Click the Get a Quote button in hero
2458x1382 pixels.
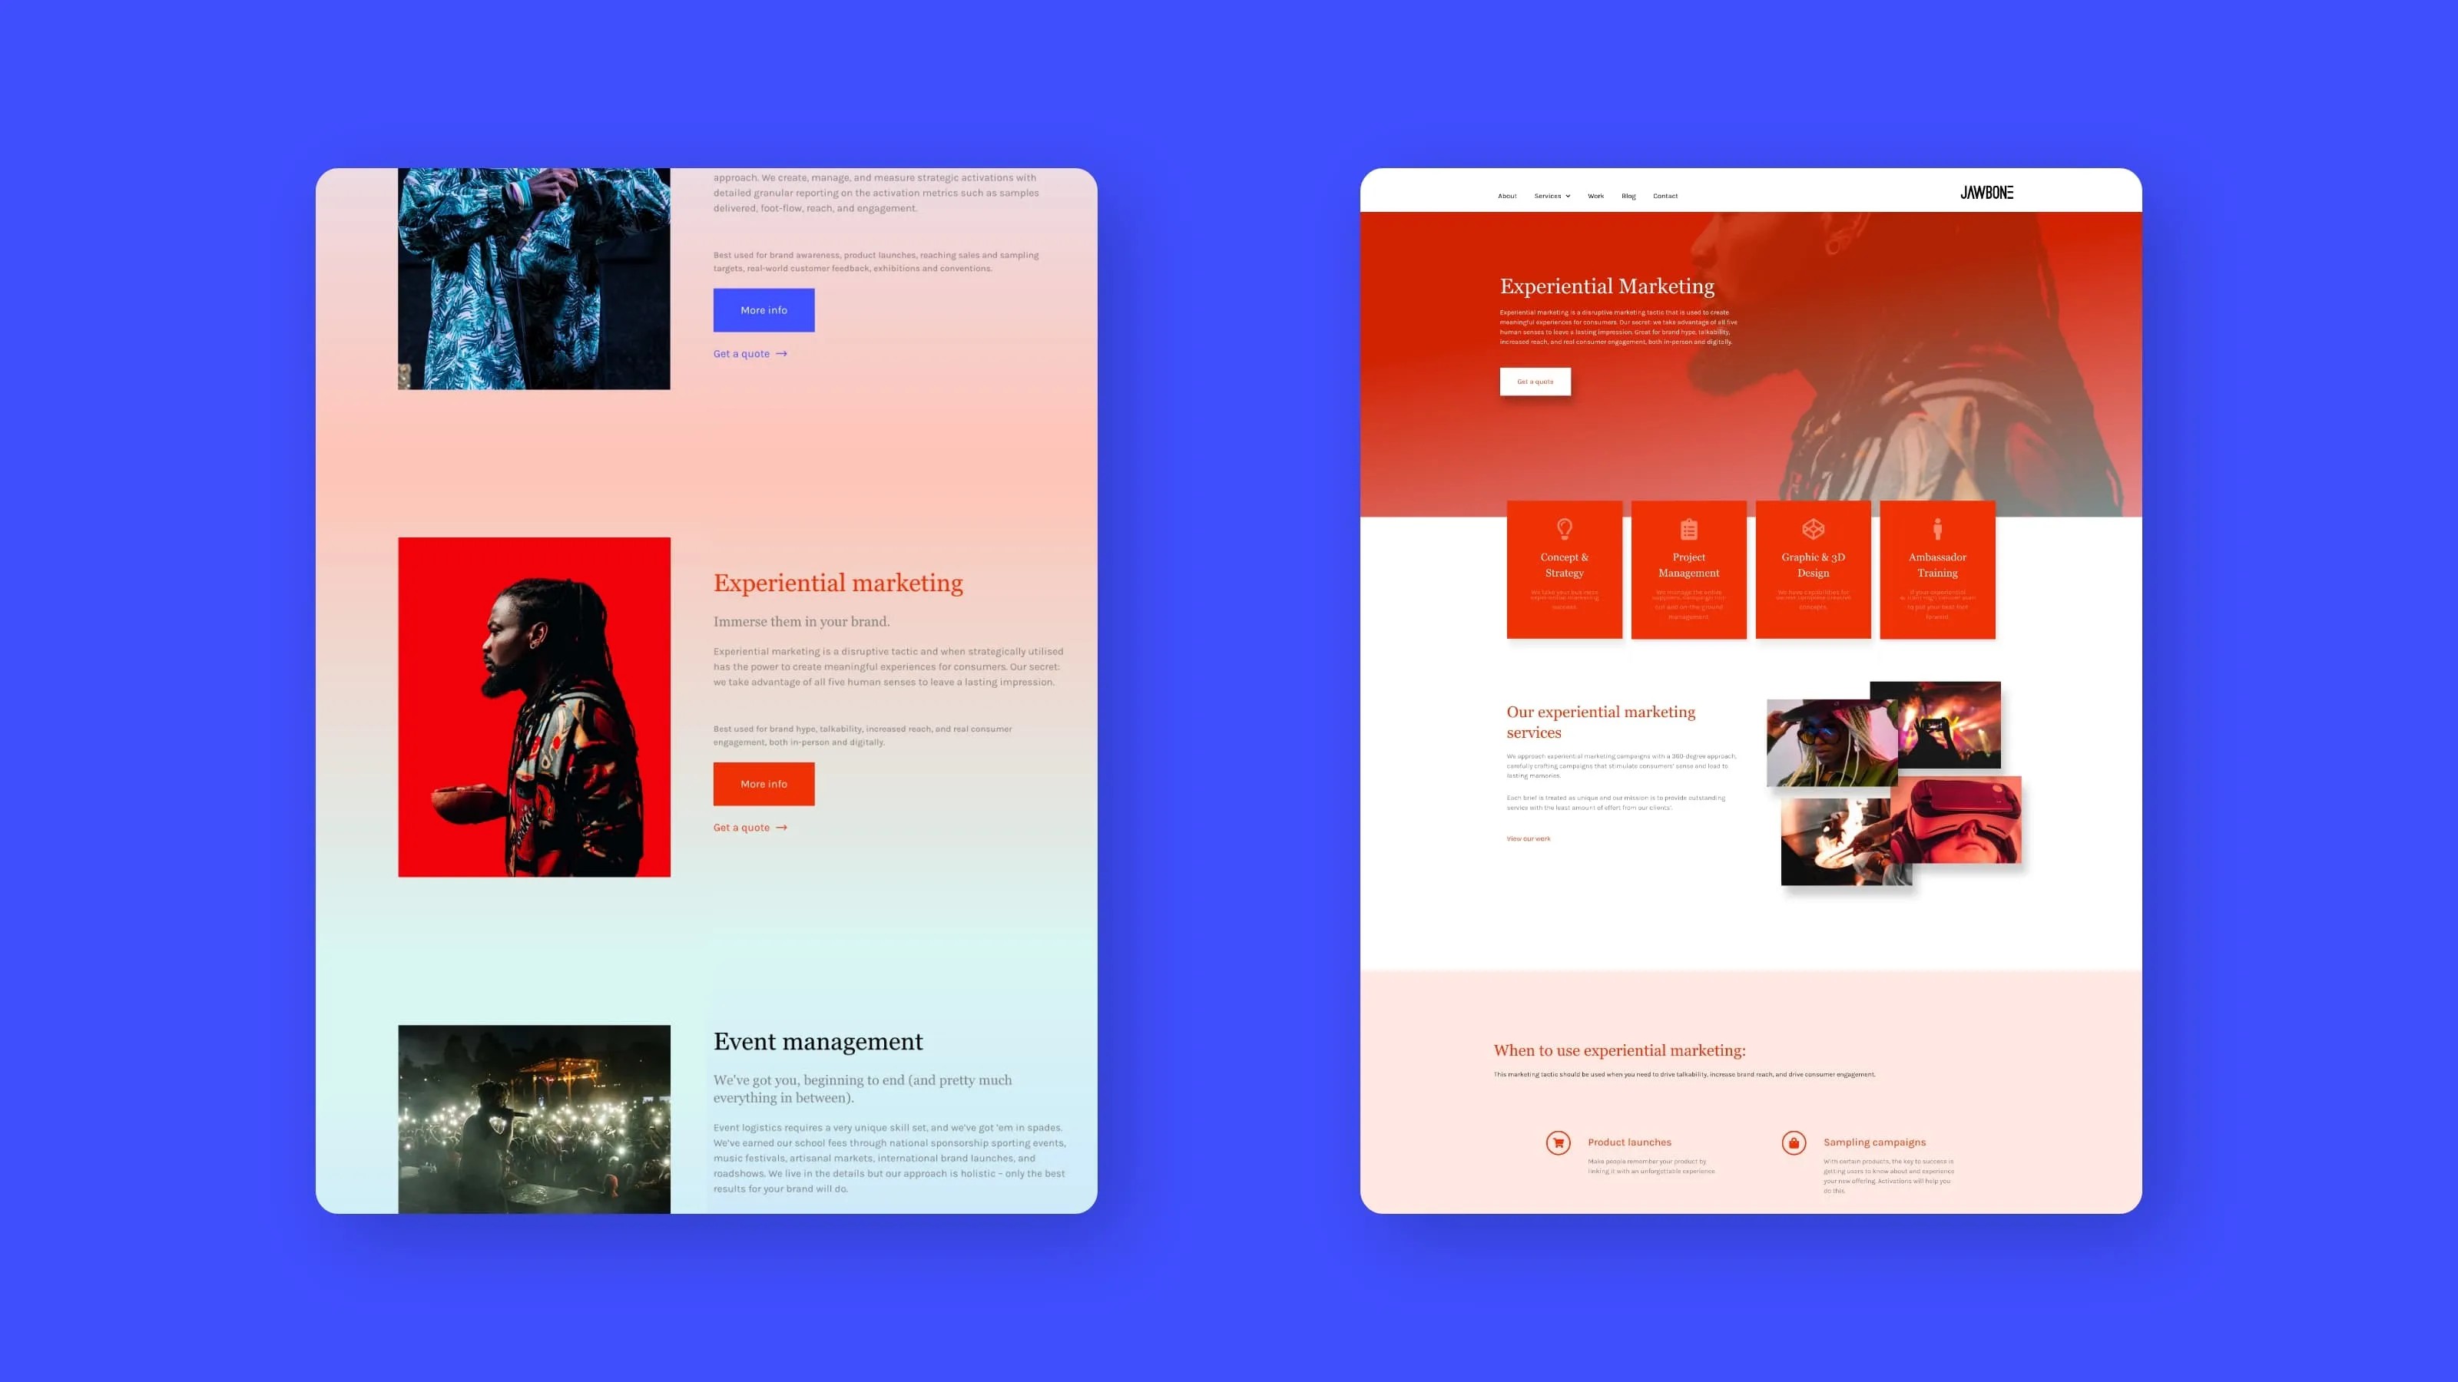tap(1535, 382)
